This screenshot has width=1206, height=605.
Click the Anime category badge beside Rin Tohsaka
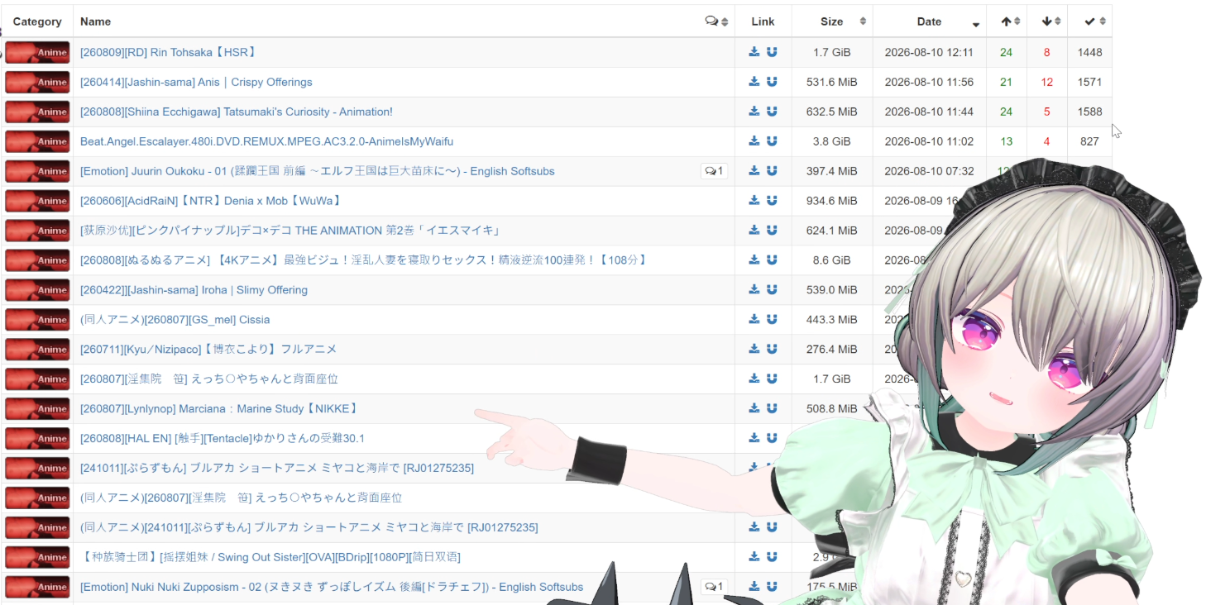37,52
